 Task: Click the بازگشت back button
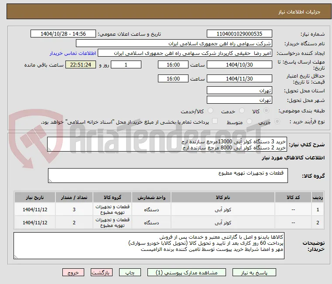101,272
